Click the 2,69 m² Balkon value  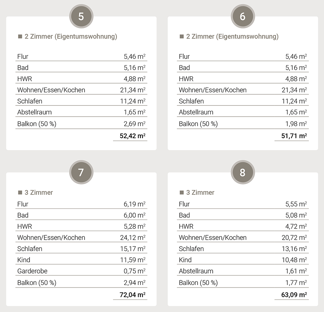coord(134,124)
